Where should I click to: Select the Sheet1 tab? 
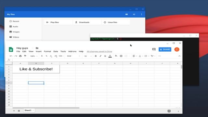[x=29, y=110]
